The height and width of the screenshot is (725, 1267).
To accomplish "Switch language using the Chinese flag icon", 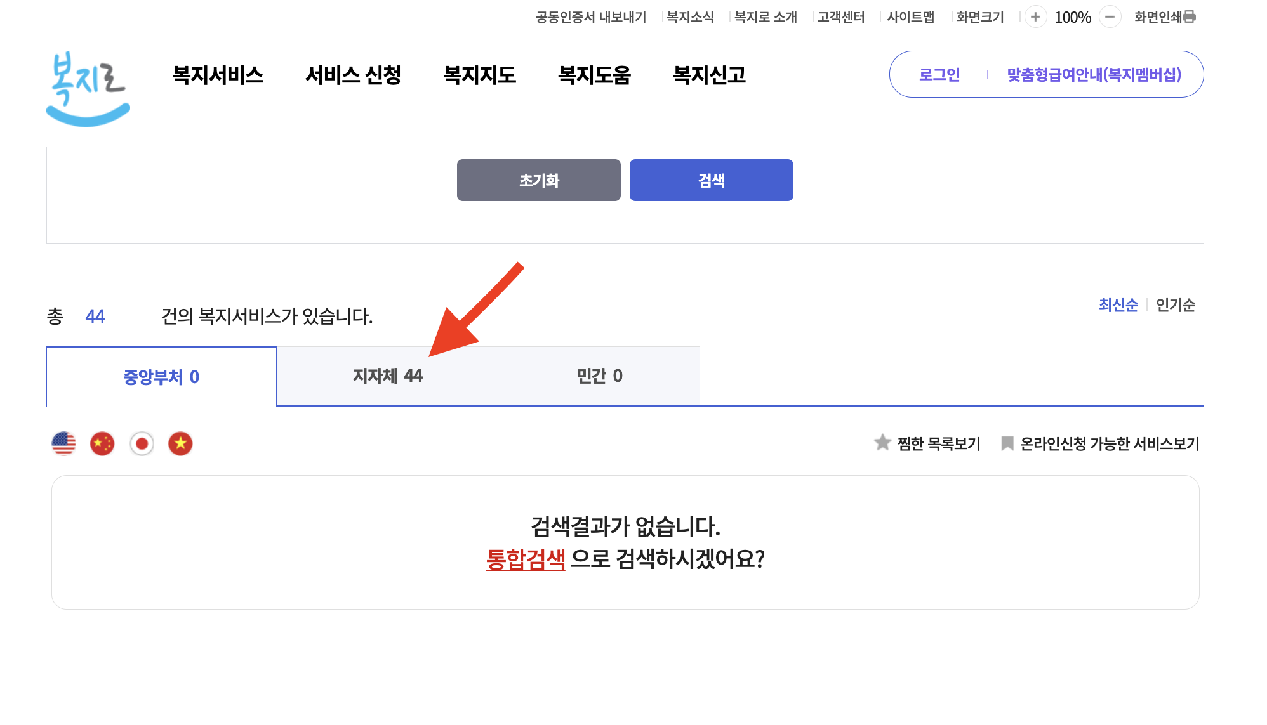I will [x=103, y=443].
